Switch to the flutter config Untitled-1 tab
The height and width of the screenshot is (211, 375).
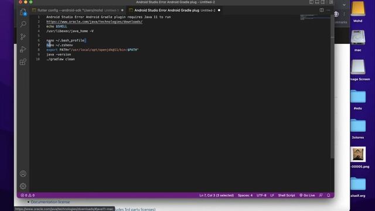coord(78,11)
